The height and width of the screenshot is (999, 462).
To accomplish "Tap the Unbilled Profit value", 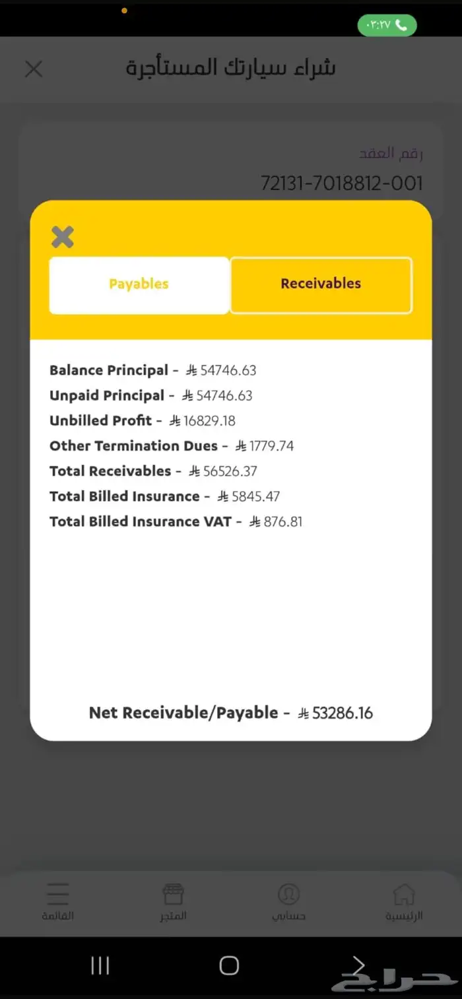I will pyautogui.click(x=202, y=421).
